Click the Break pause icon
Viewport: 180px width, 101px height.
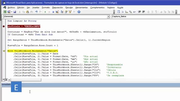pyautogui.click(x=49, y=12)
